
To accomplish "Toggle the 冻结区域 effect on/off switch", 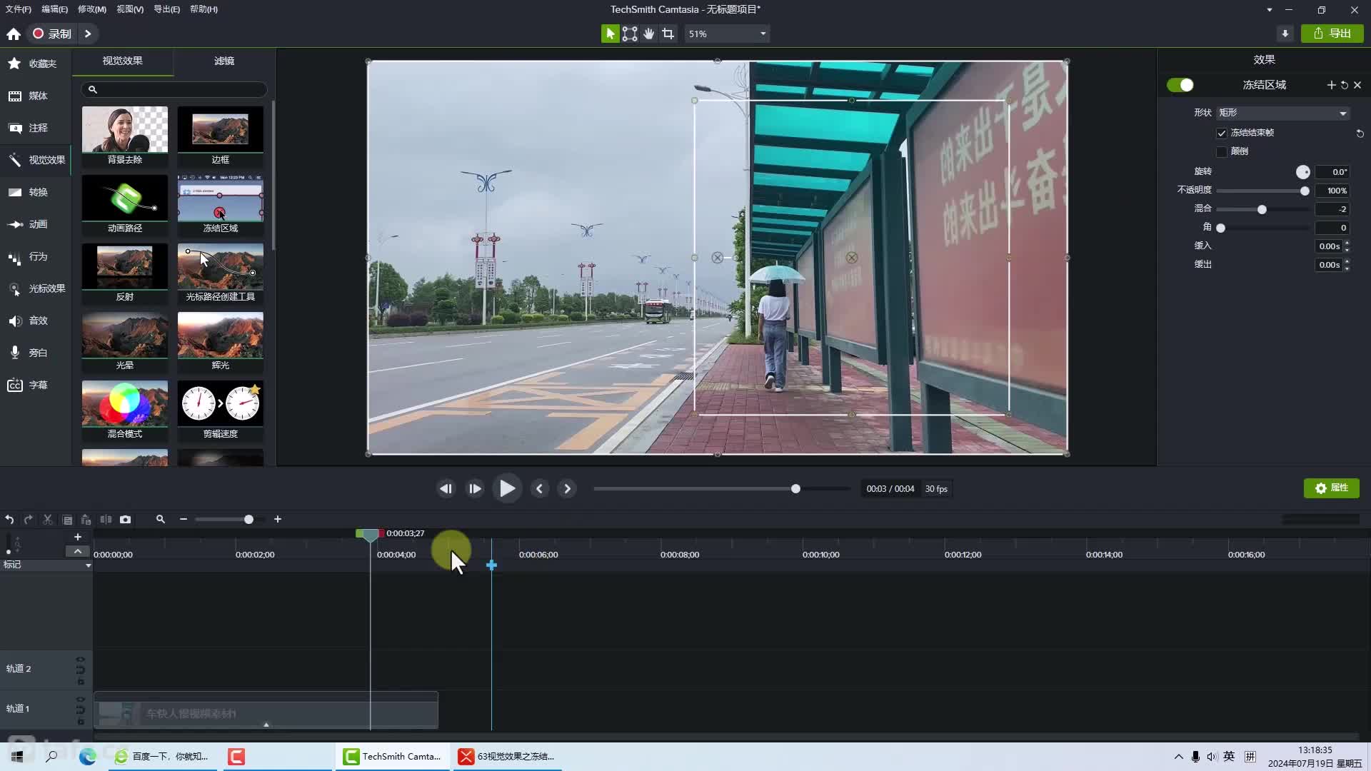I will point(1180,85).
